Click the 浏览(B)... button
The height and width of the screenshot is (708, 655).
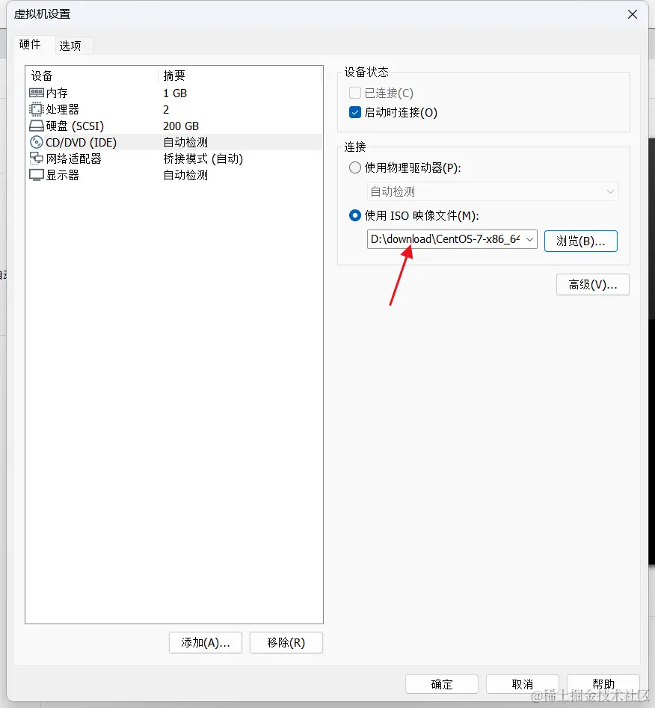click(580, 241)
